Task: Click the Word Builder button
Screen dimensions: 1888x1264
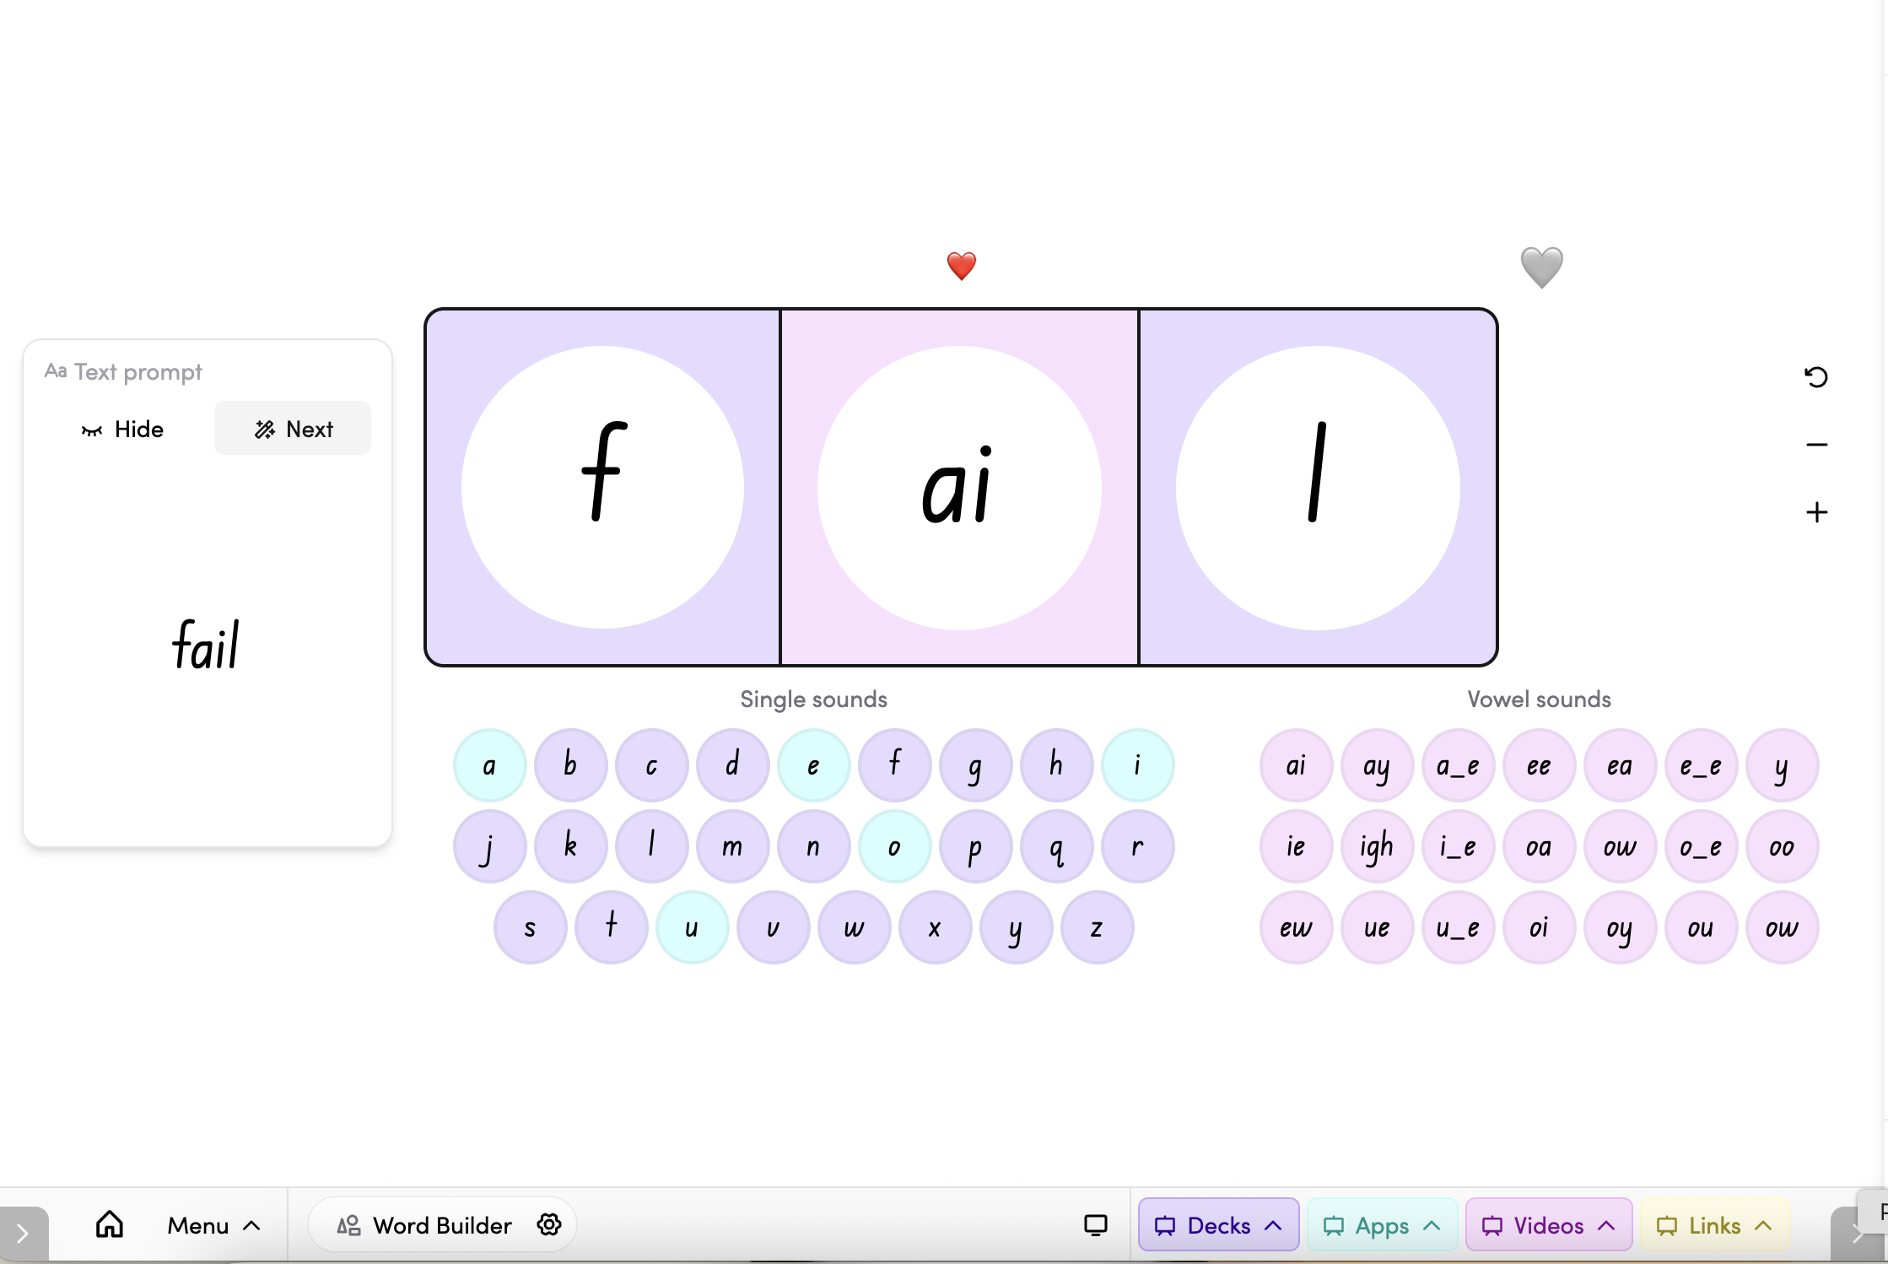Action: pyautogui.click(x=427, y=1225)
